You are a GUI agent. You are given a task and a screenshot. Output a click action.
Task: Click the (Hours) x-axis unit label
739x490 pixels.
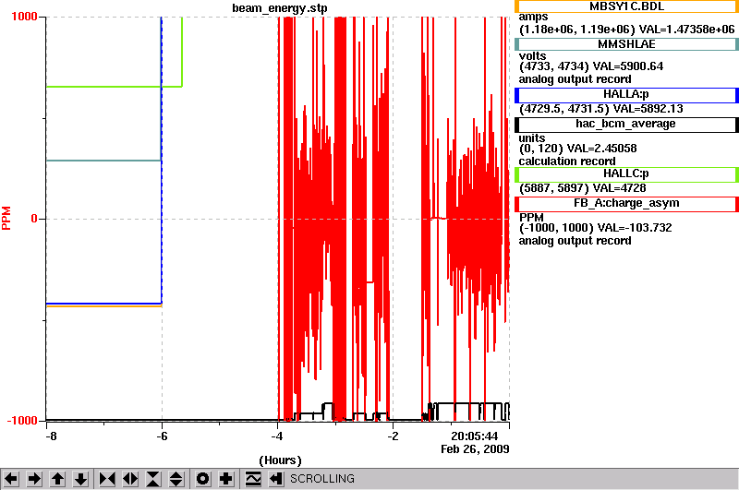(x=280, y=460)
